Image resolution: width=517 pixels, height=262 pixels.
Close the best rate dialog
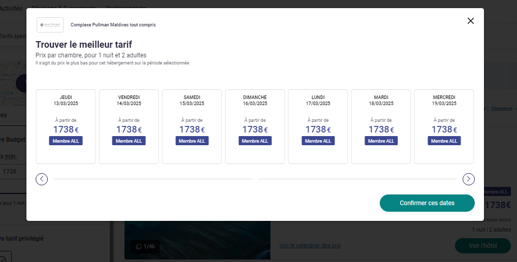pos(471,21)
